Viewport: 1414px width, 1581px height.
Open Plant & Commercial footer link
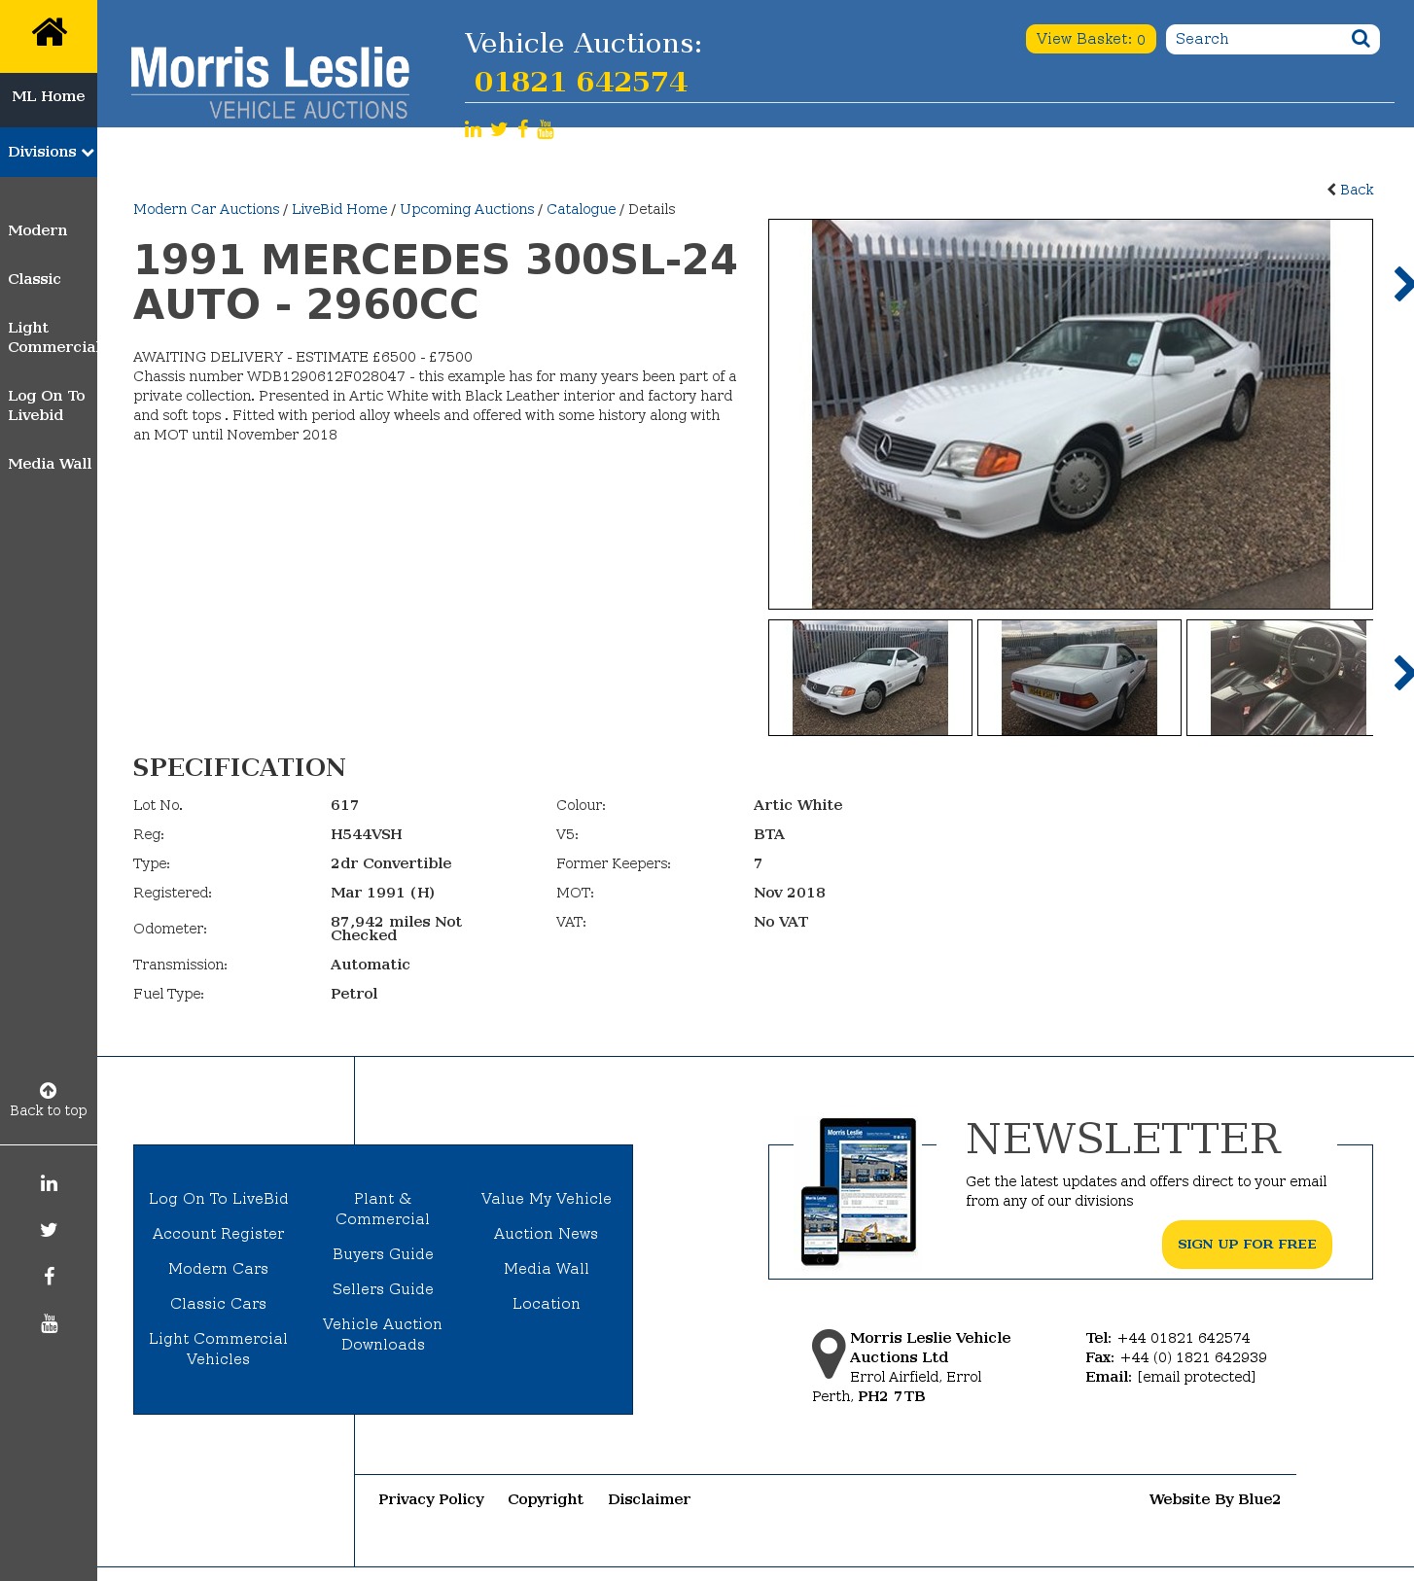coord(382,1209)
